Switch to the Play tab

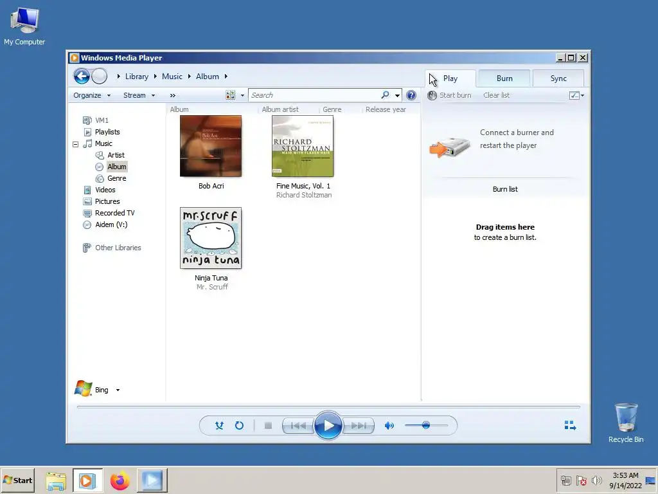coord(450,78)
